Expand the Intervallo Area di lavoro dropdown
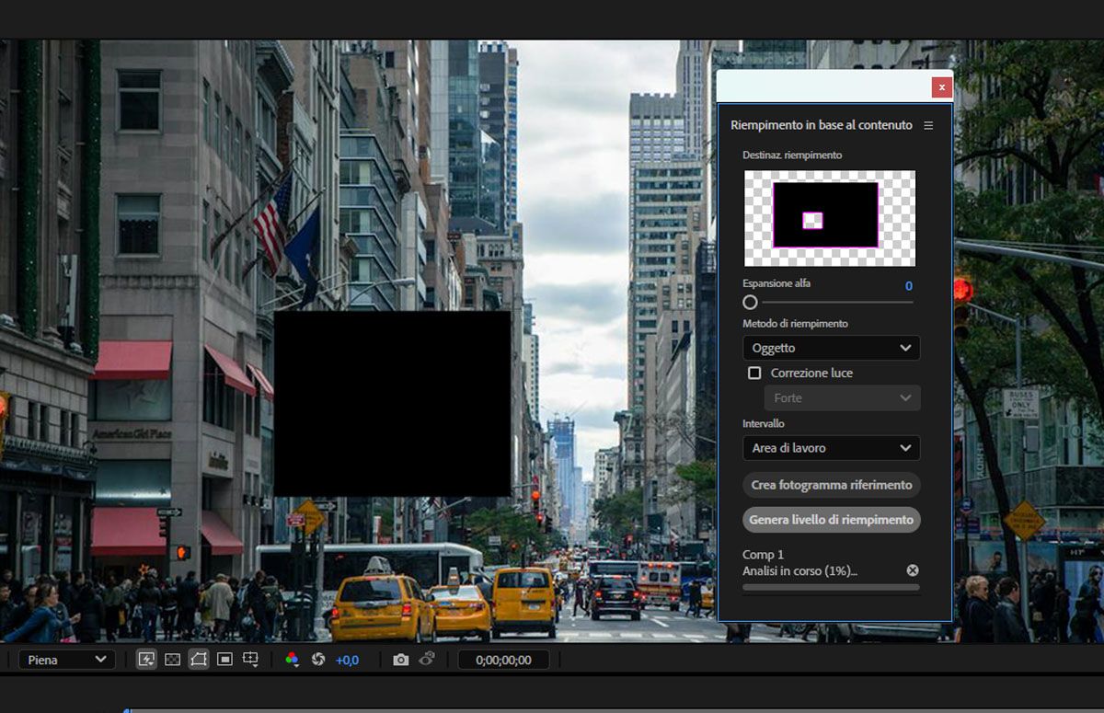This screenshot has height=713, width=1104. tap(831, 448)
